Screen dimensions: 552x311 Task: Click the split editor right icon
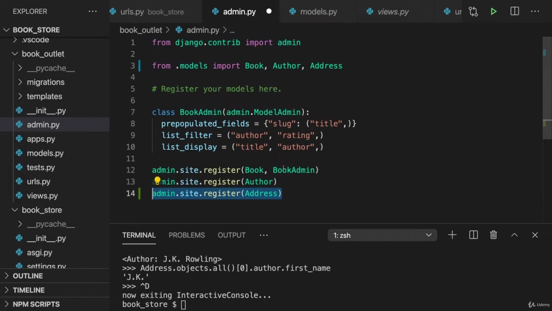514,12
